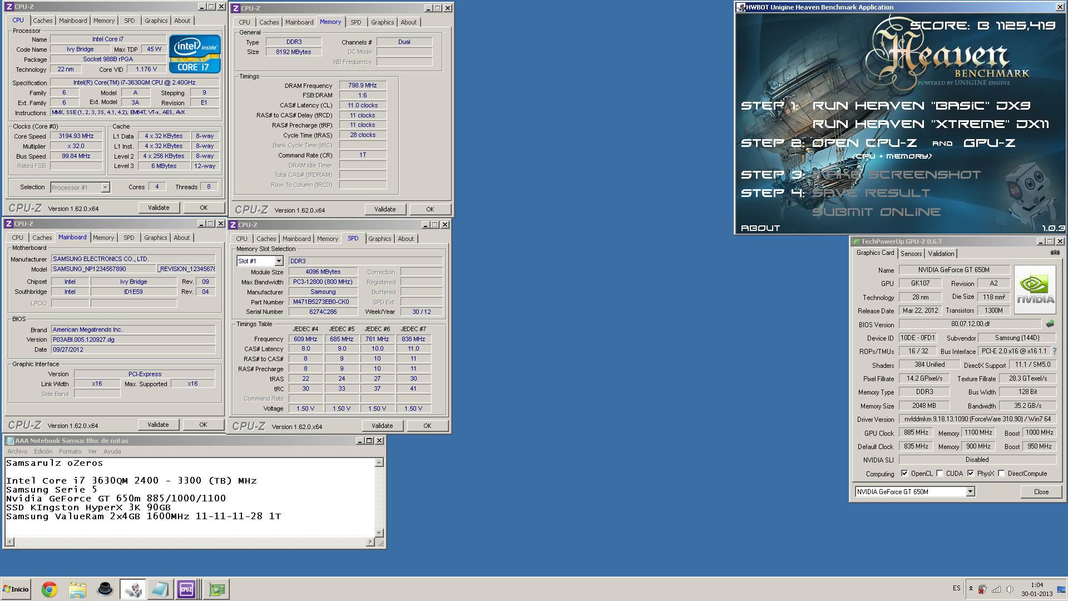Click the GPU-Z window title bar icon
This screenshot has height=601, width=1068.
[856, 242]
